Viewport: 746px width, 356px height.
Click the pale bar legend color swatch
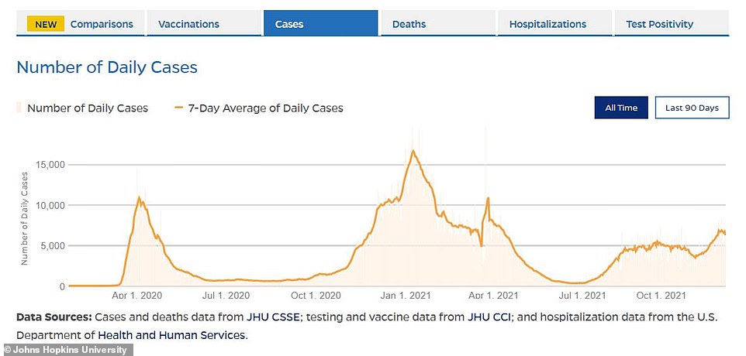tap(19, 108)
